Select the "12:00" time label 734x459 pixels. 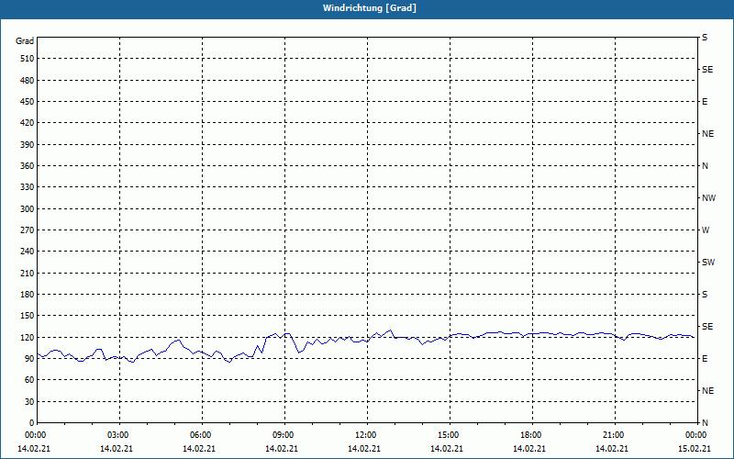pos(365,435)
